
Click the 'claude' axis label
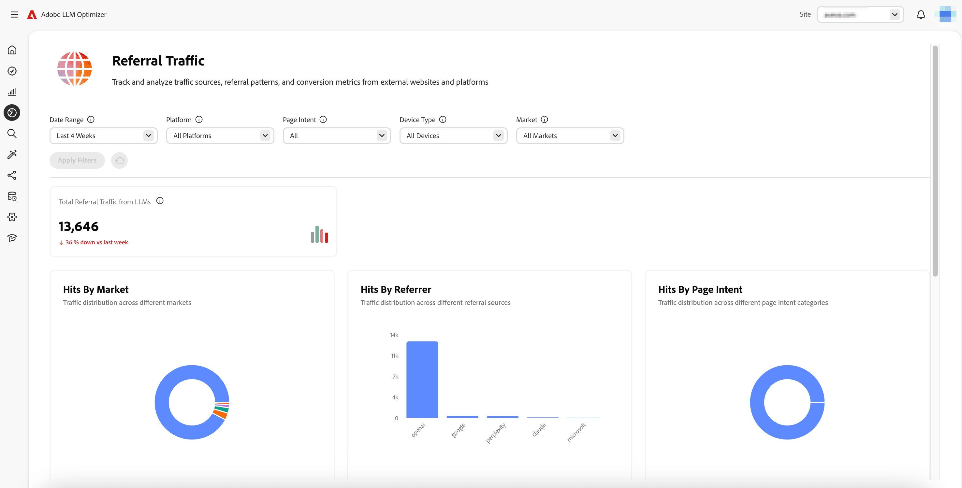point(538,430)
